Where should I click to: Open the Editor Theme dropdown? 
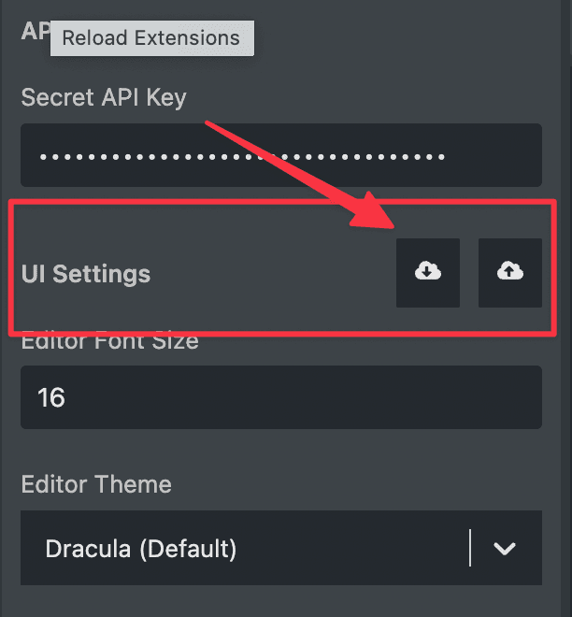click(x=281, y=548)
